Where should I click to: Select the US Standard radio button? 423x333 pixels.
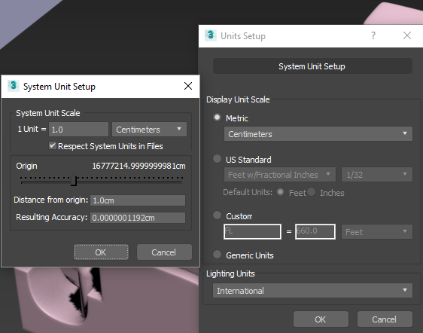pos(218,159)
